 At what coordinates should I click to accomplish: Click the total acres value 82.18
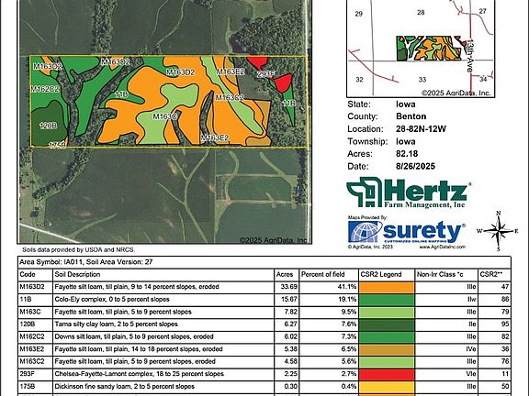pyautogui.click(x=407, y=154)
